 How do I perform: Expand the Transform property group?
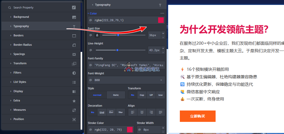tap(41, 63)
